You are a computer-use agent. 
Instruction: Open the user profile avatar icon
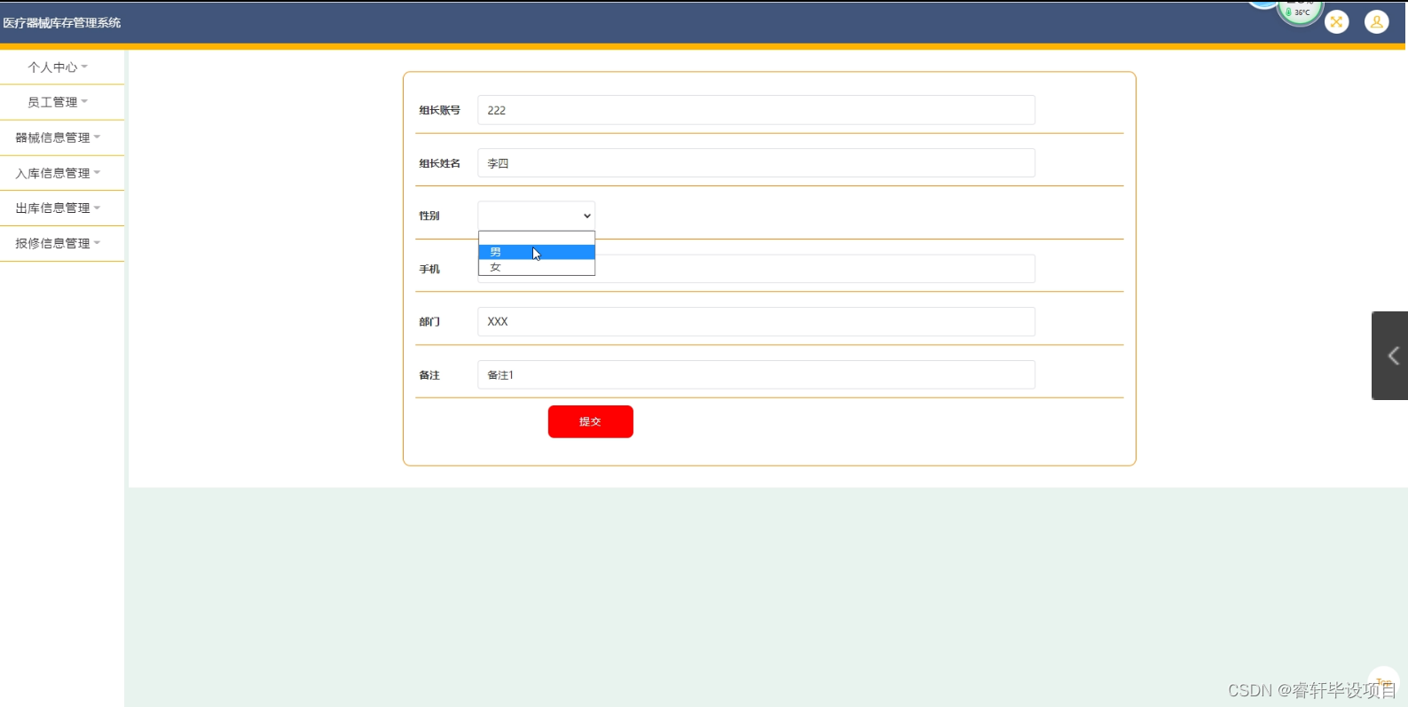[1376, 21]
